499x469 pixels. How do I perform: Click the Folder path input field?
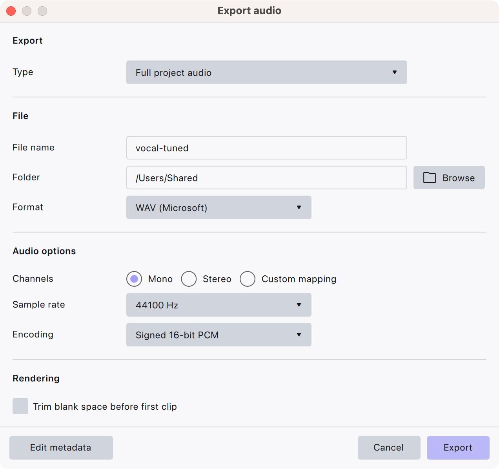266,178
